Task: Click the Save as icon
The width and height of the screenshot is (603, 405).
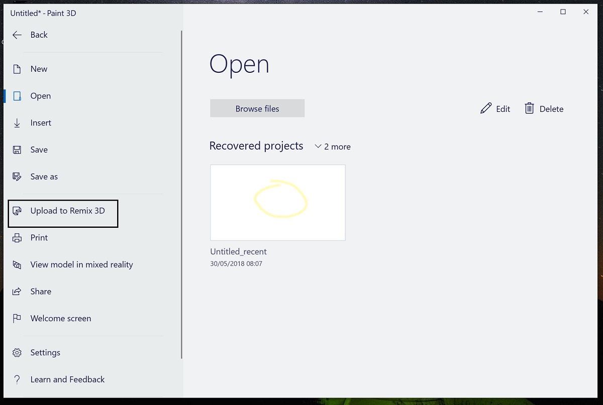Action: [17, 177]
